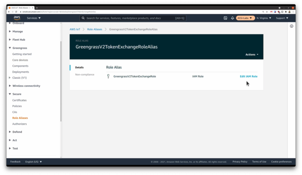Open the CloudShell terminal icon

pos(225,18)
